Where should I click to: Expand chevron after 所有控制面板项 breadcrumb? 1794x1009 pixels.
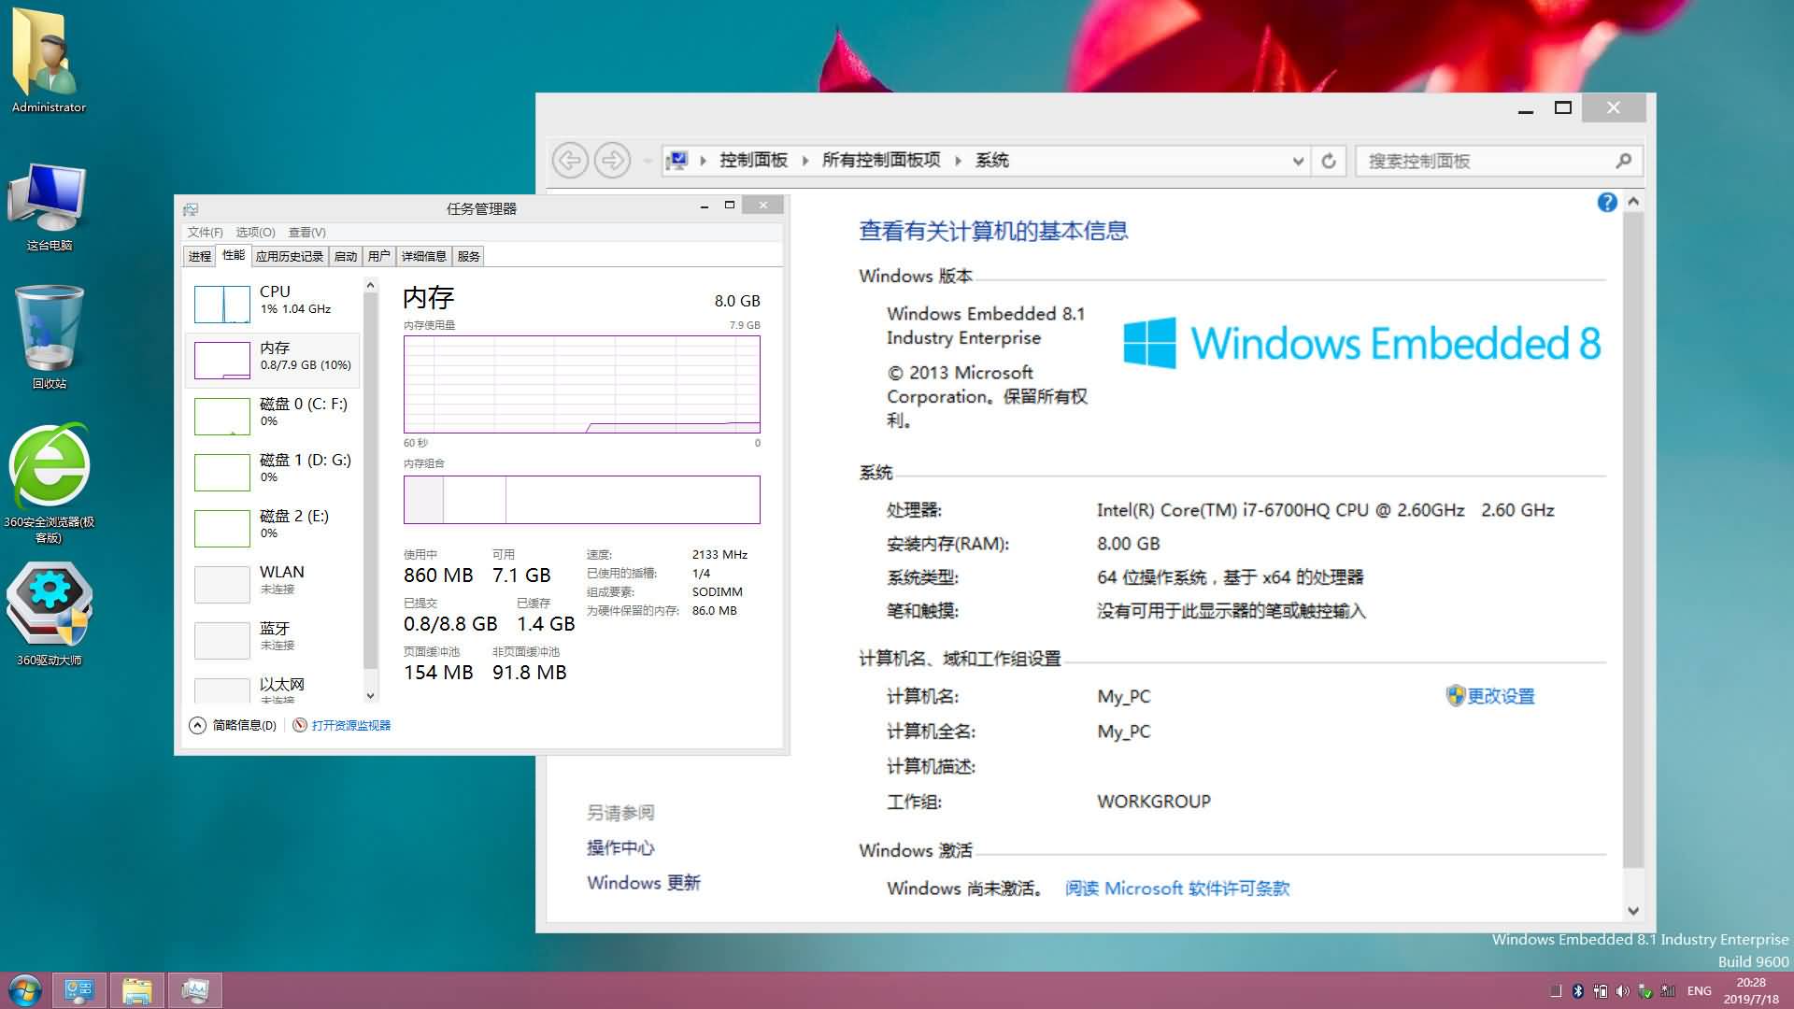pos(959,161)
